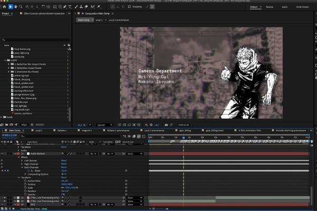317x211 pixels.
Task: Select the Type text tool
Action: pos(70,7)
